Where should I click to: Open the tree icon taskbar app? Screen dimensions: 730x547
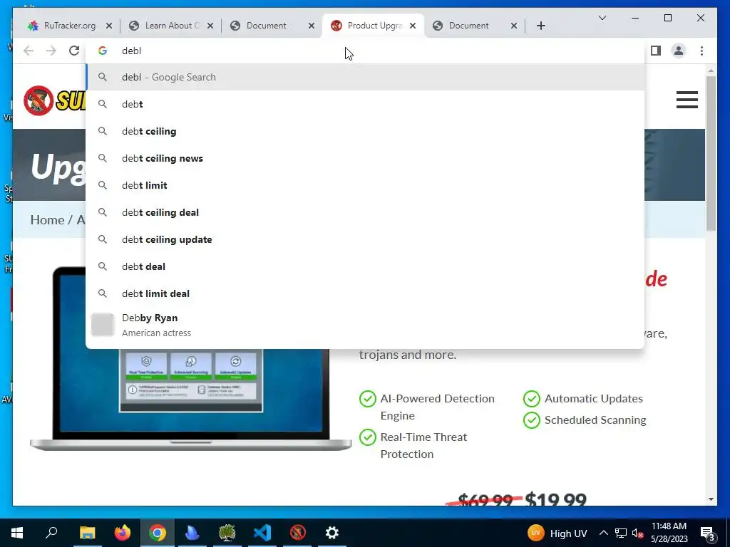coord(227,533)
